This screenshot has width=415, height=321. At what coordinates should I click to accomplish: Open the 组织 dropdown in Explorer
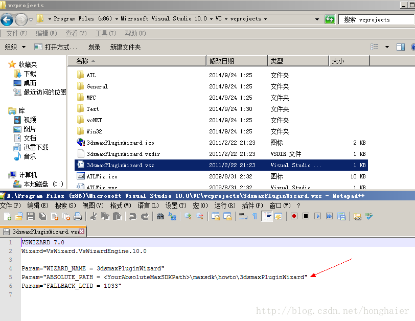tap(15, 47)
